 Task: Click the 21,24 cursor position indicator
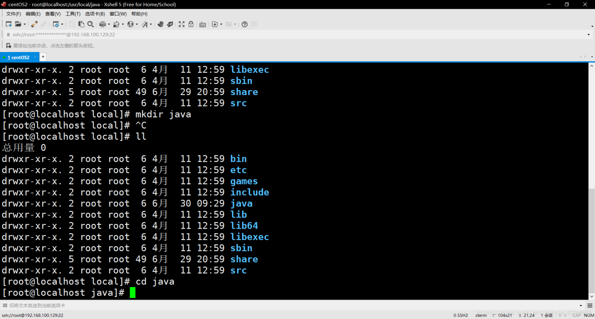527,315
